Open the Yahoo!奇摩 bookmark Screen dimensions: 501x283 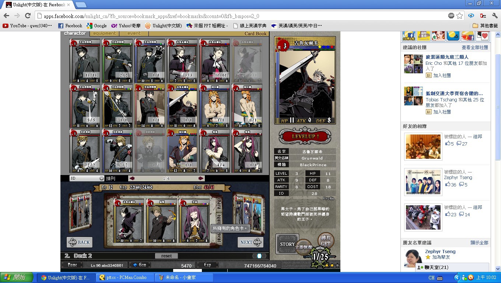126,26
